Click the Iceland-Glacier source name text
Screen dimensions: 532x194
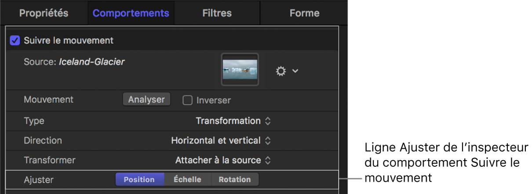pos(91,62)
